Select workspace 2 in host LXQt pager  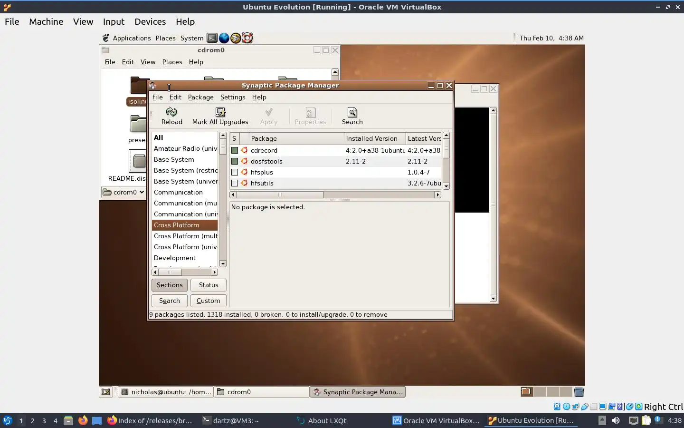click(x=32, y=420)
